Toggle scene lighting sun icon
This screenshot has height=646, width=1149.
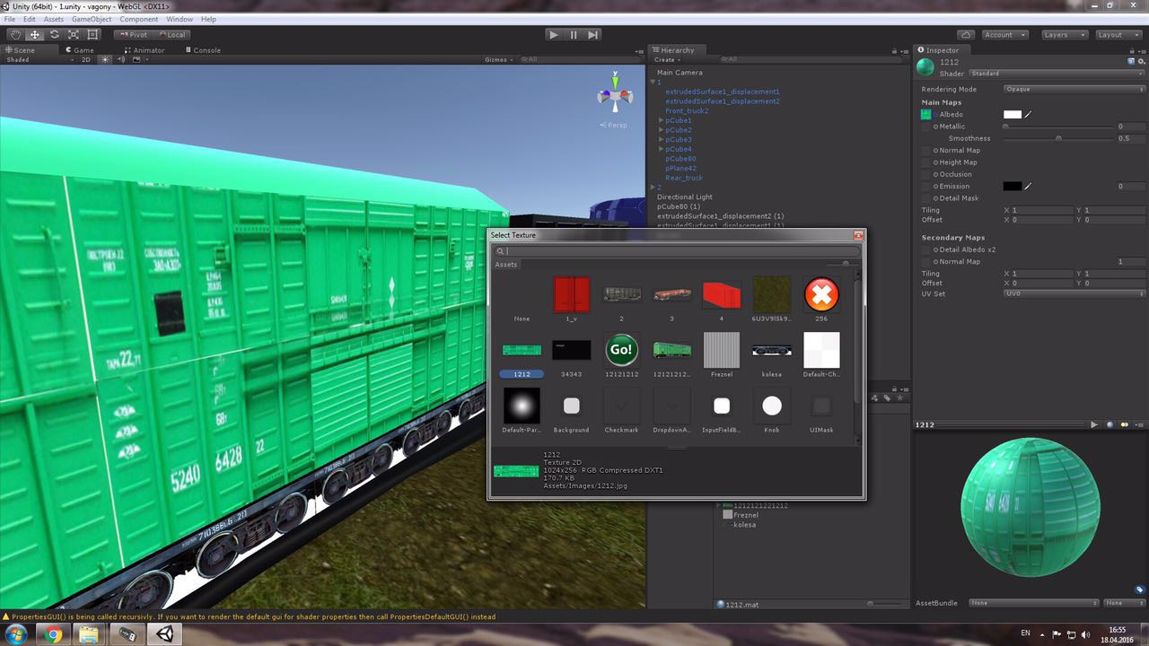point(104,60)
